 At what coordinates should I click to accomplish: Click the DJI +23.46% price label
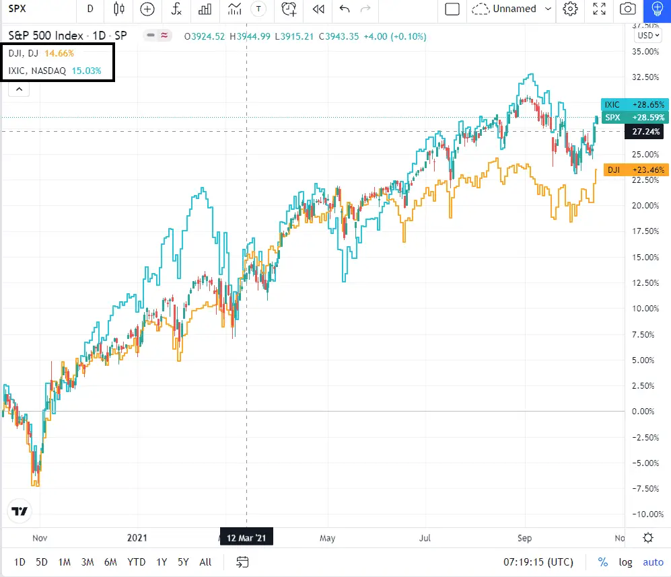click(x=636, y=170)
